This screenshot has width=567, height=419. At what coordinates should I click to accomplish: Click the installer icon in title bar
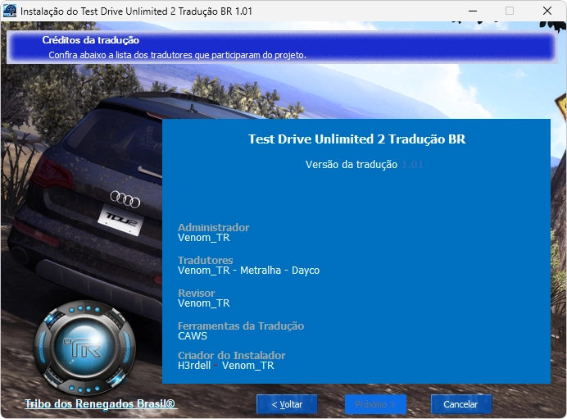point(10,11)
